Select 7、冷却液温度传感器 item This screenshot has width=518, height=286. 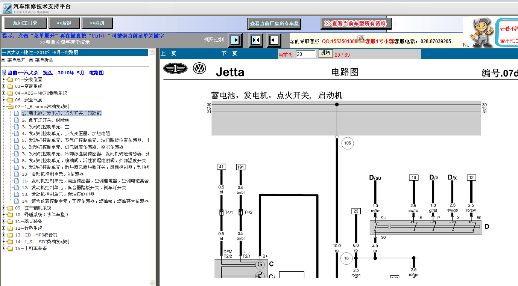85,154
